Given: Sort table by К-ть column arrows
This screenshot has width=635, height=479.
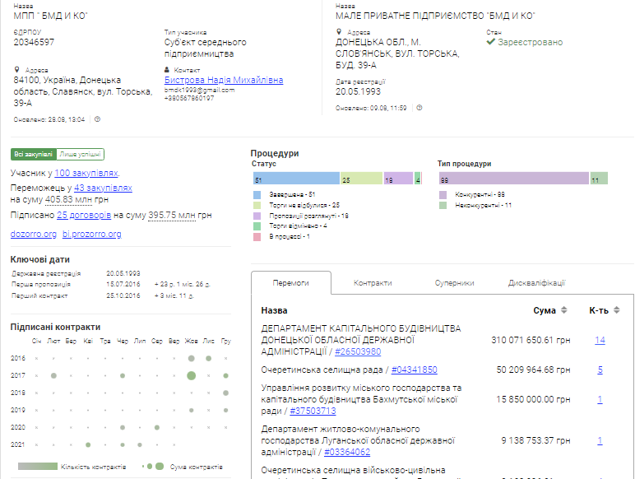Looking at the screenshot, I should 616,310.
